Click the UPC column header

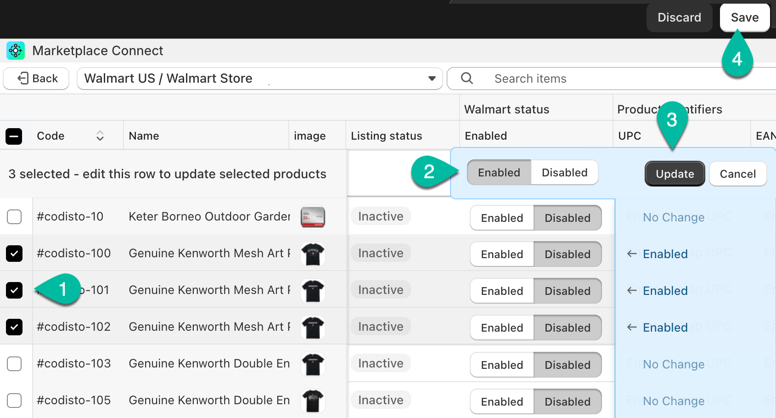630,136
